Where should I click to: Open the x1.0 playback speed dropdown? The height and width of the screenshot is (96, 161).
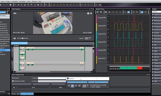click(x=87, y=86)
